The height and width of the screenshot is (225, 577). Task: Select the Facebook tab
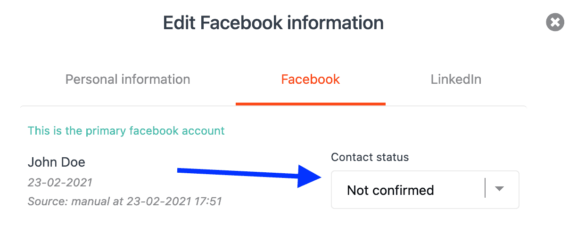coord(310,79)
